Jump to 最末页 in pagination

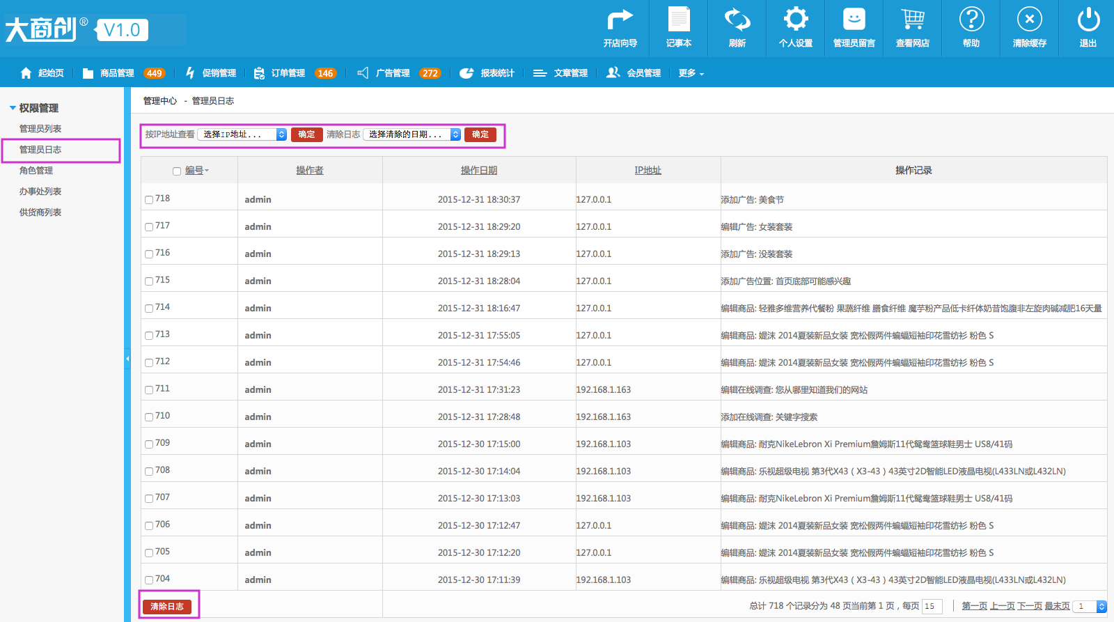(1057, 606)
